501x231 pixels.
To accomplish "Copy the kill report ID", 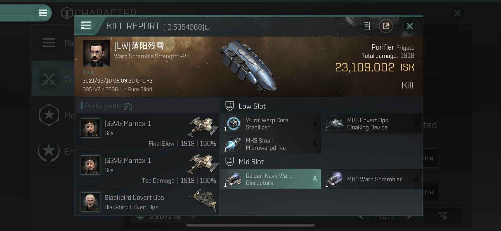I will [x=208, y=27].
